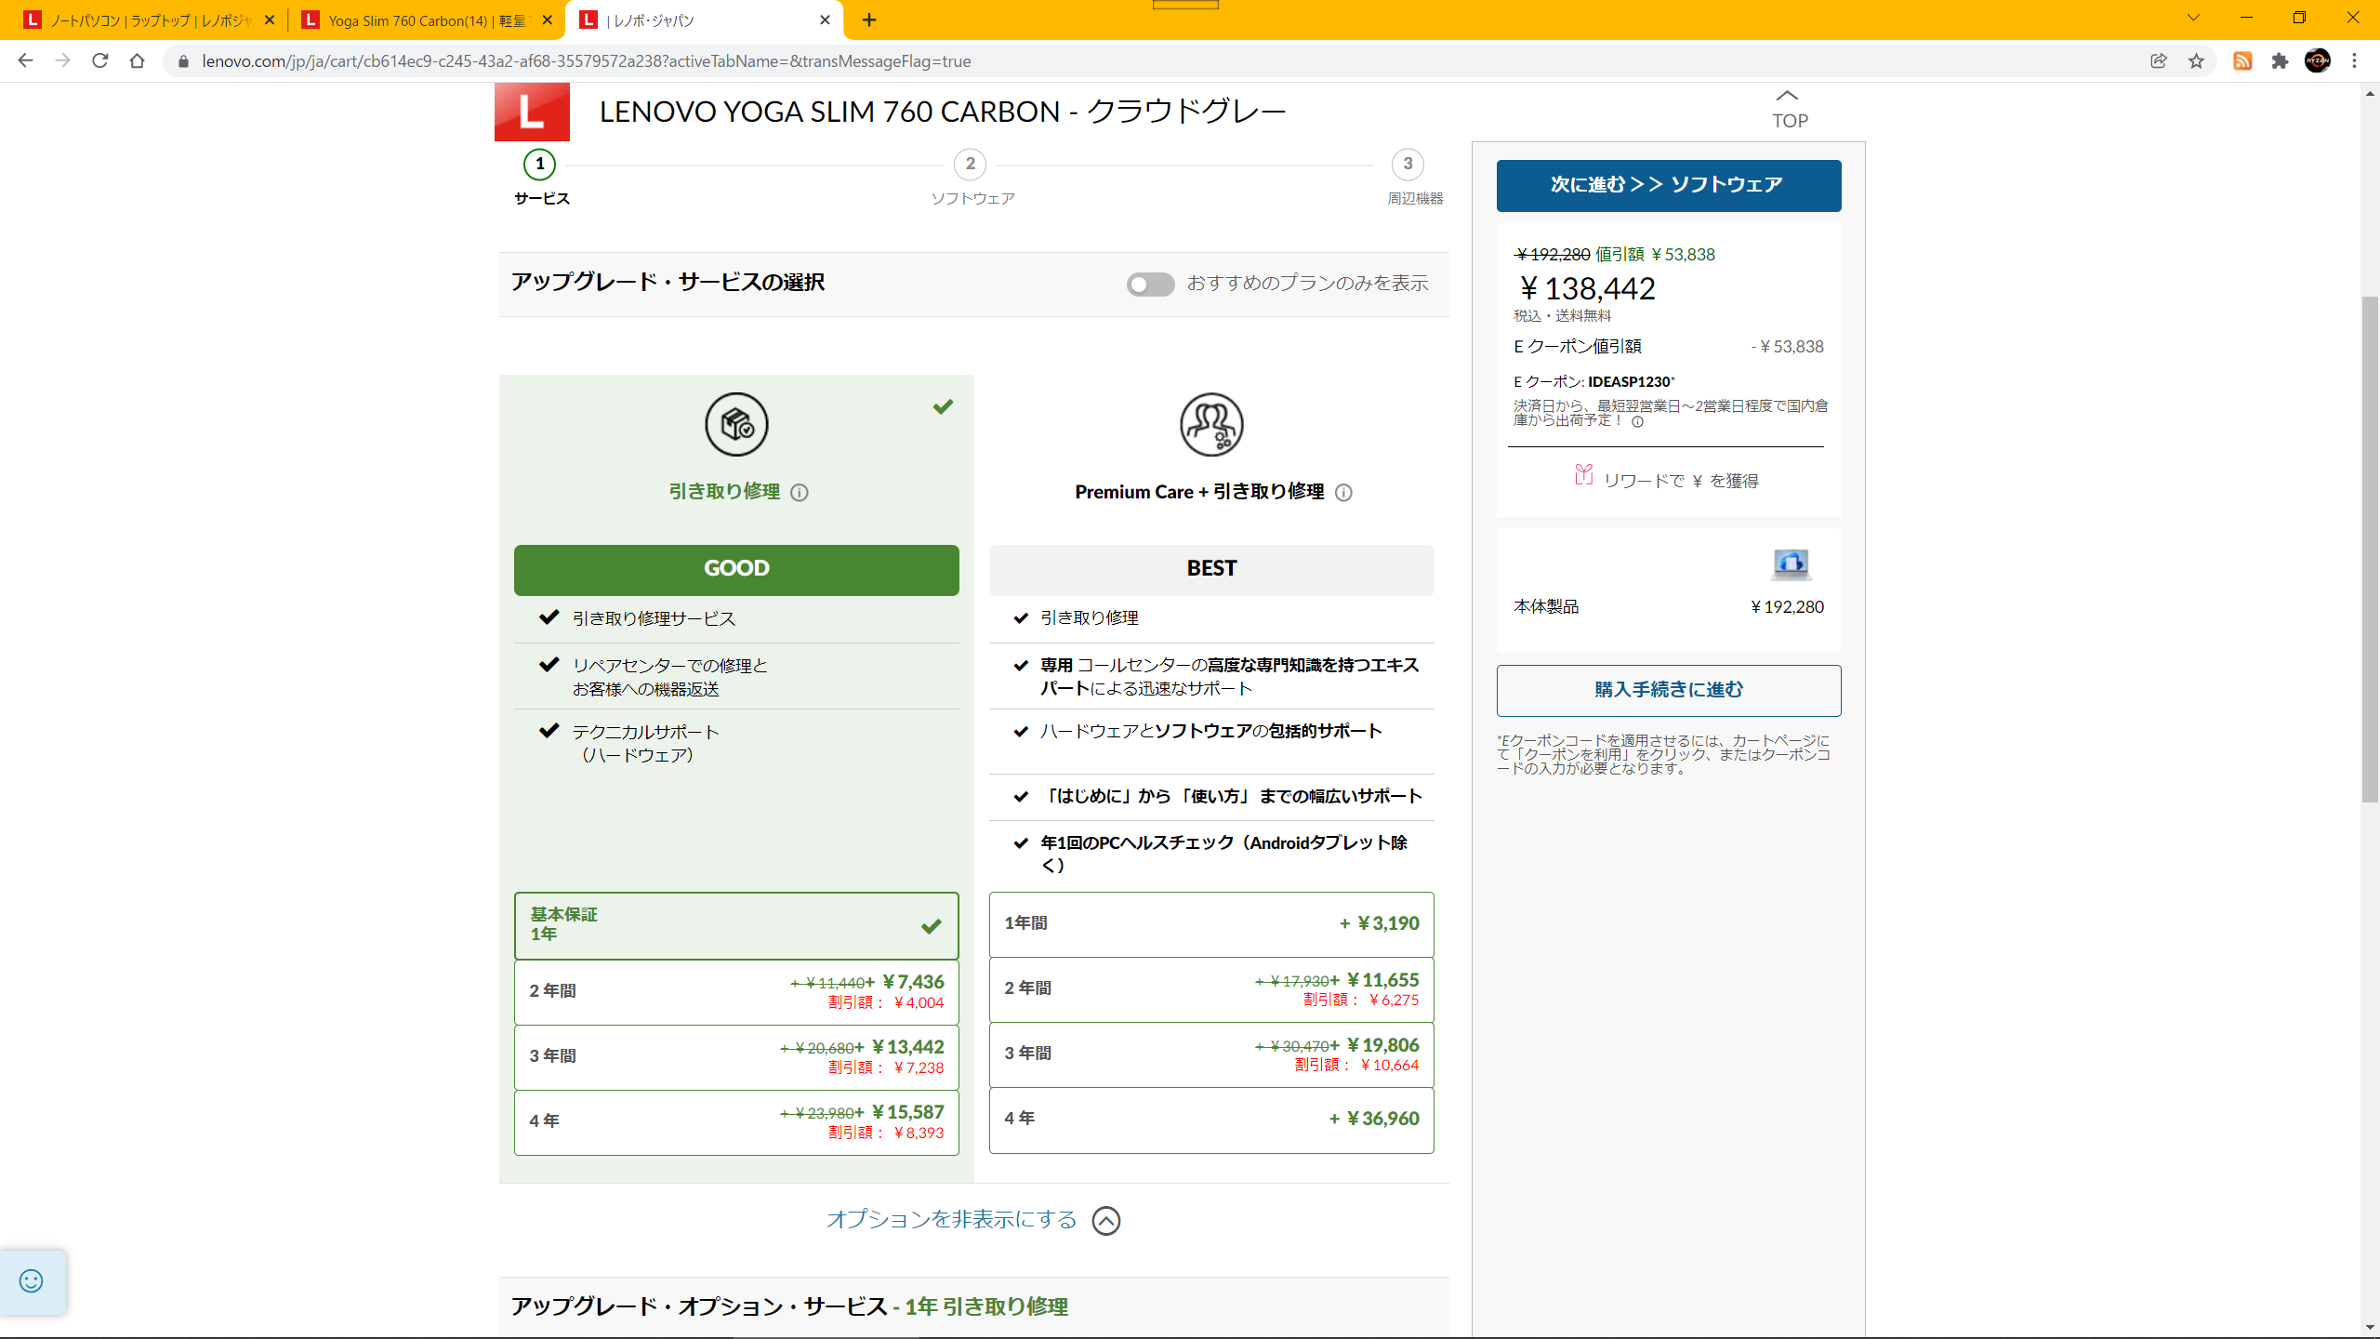Screen dimensions: 2380x1339
Task: Select GOOD plan 2年間 for ¥7,436
Action: [x=736, y=991]
